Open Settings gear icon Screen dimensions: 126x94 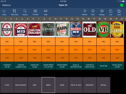[x=102, y=11]
